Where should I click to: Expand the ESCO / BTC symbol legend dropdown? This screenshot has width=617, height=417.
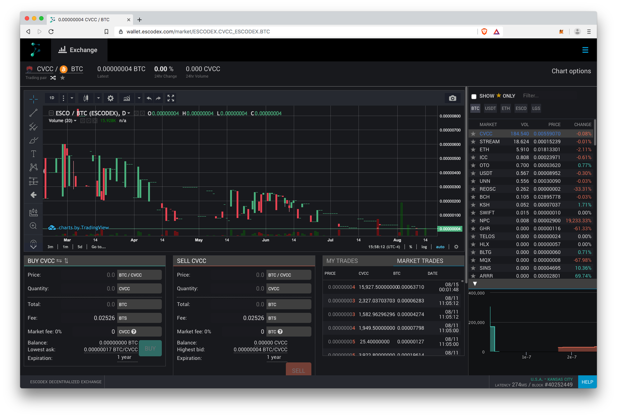pyautogui.click(x=129, y=113)
